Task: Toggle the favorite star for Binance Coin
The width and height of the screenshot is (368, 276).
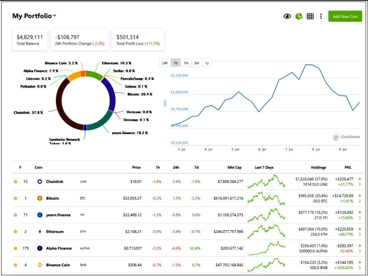Action: point(16,265)
